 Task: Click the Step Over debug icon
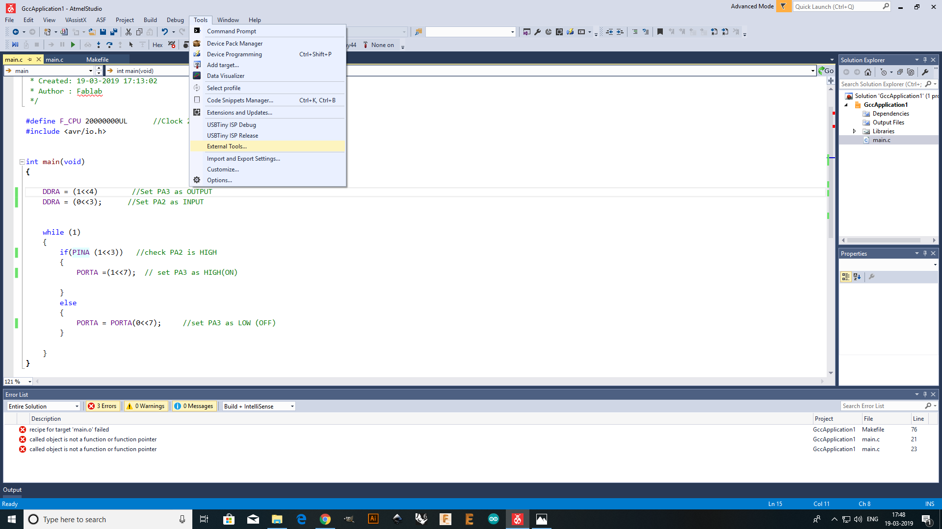tap(109, 45)
